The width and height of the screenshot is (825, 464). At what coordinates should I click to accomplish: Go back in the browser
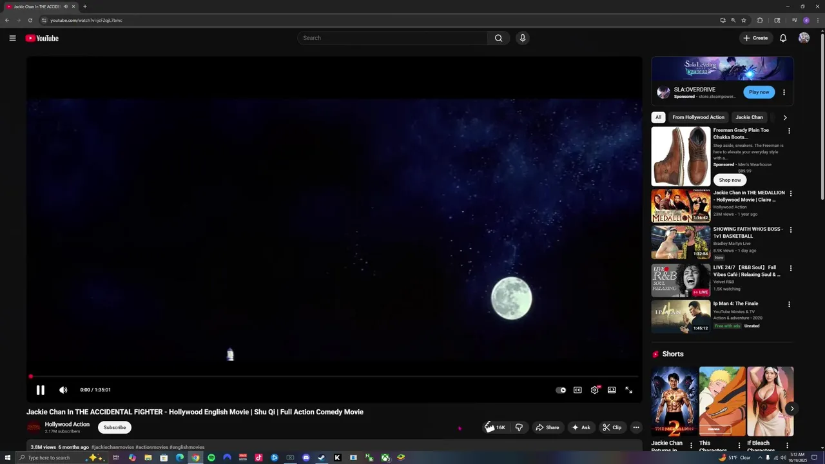[7, 20]
